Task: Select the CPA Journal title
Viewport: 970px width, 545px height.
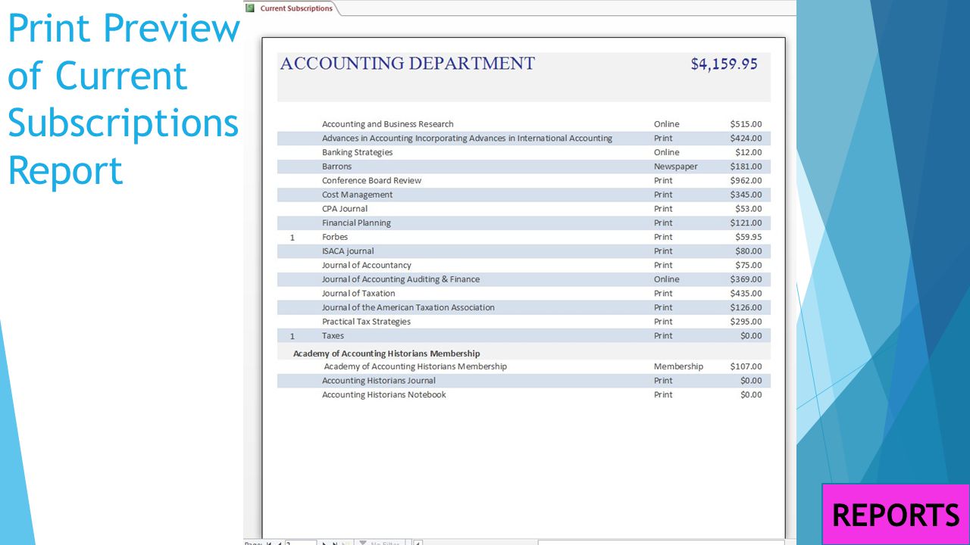Action: tap(344, 209)
